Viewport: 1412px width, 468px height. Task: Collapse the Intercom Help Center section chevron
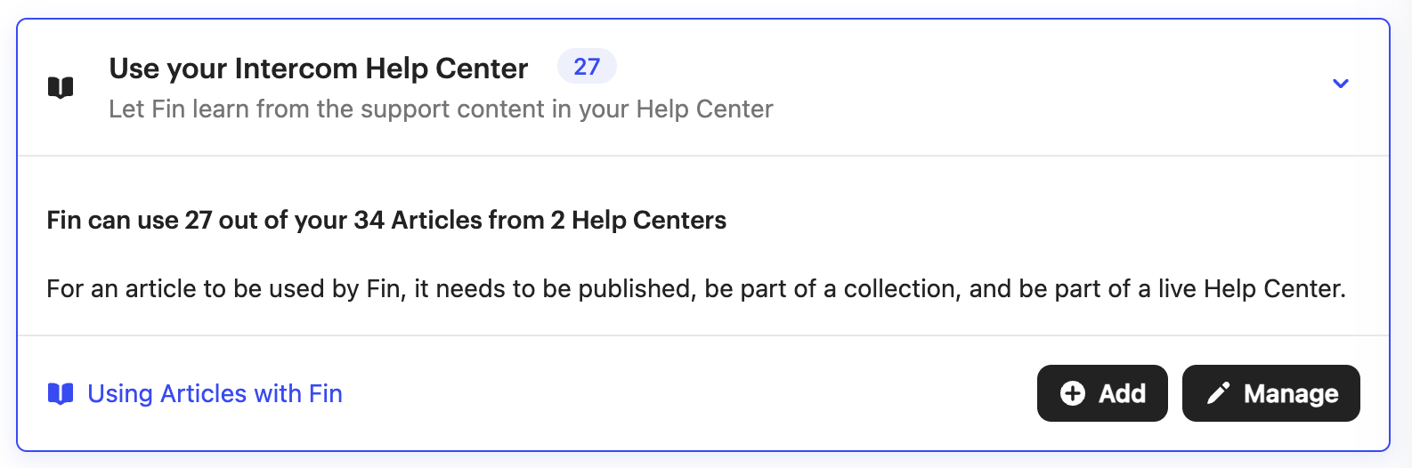1341,84
